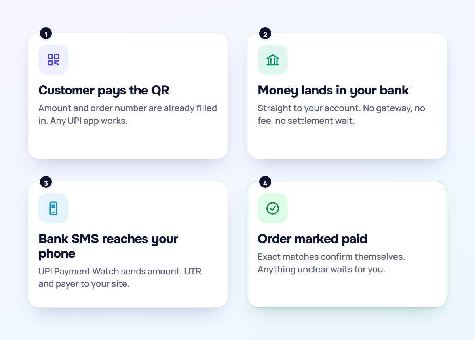Screen dimensions: 475x340
Task: Click the green bank building icon
Action: [x=273, y=60]
